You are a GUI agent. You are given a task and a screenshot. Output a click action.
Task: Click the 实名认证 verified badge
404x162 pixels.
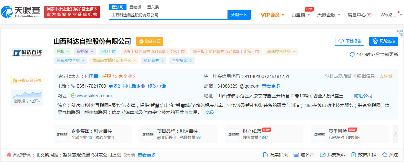tap(150, 41)
